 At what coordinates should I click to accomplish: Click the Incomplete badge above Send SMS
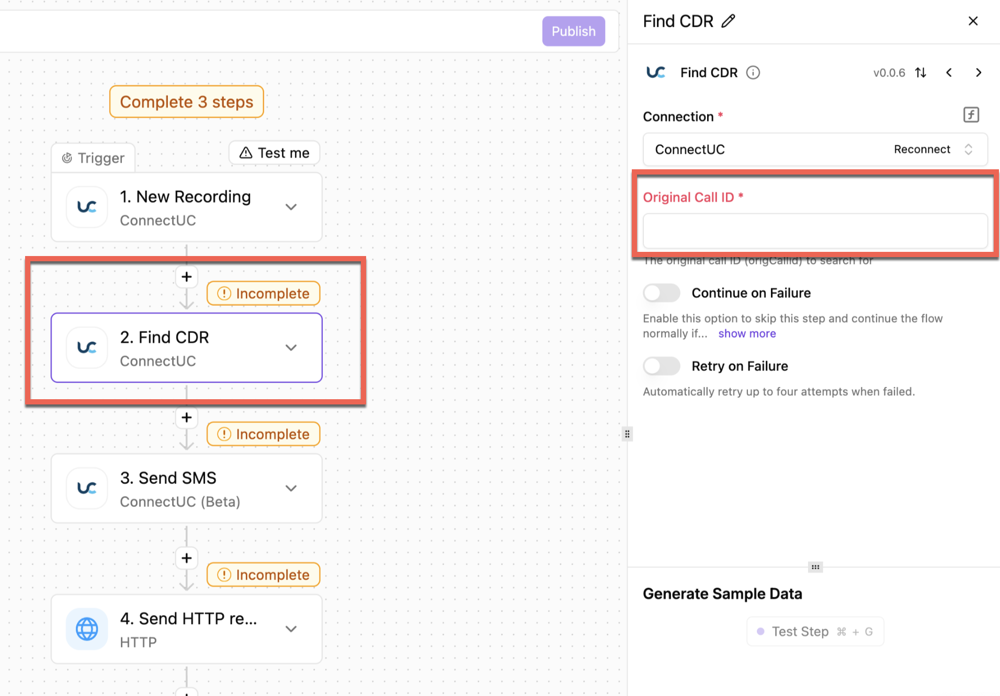[x=264, y=434]
